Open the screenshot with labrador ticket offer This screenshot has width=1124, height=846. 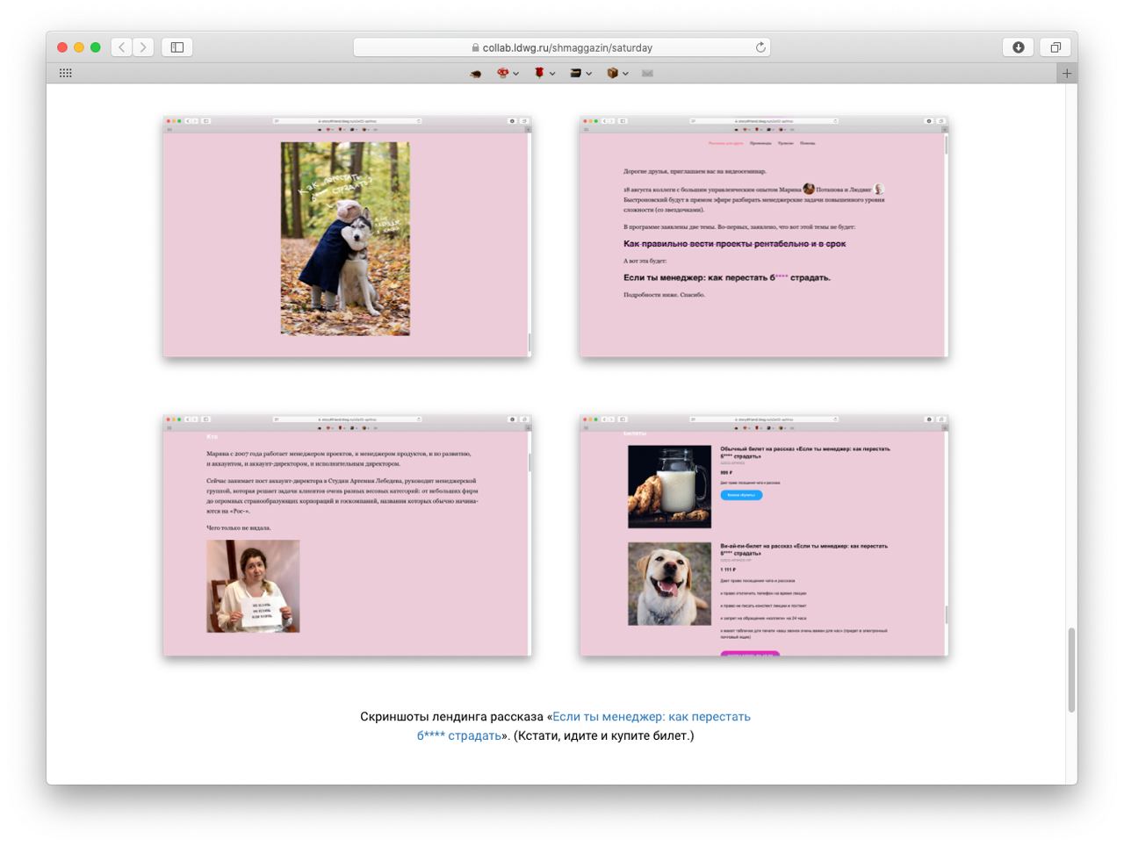(x=764, y=535)
